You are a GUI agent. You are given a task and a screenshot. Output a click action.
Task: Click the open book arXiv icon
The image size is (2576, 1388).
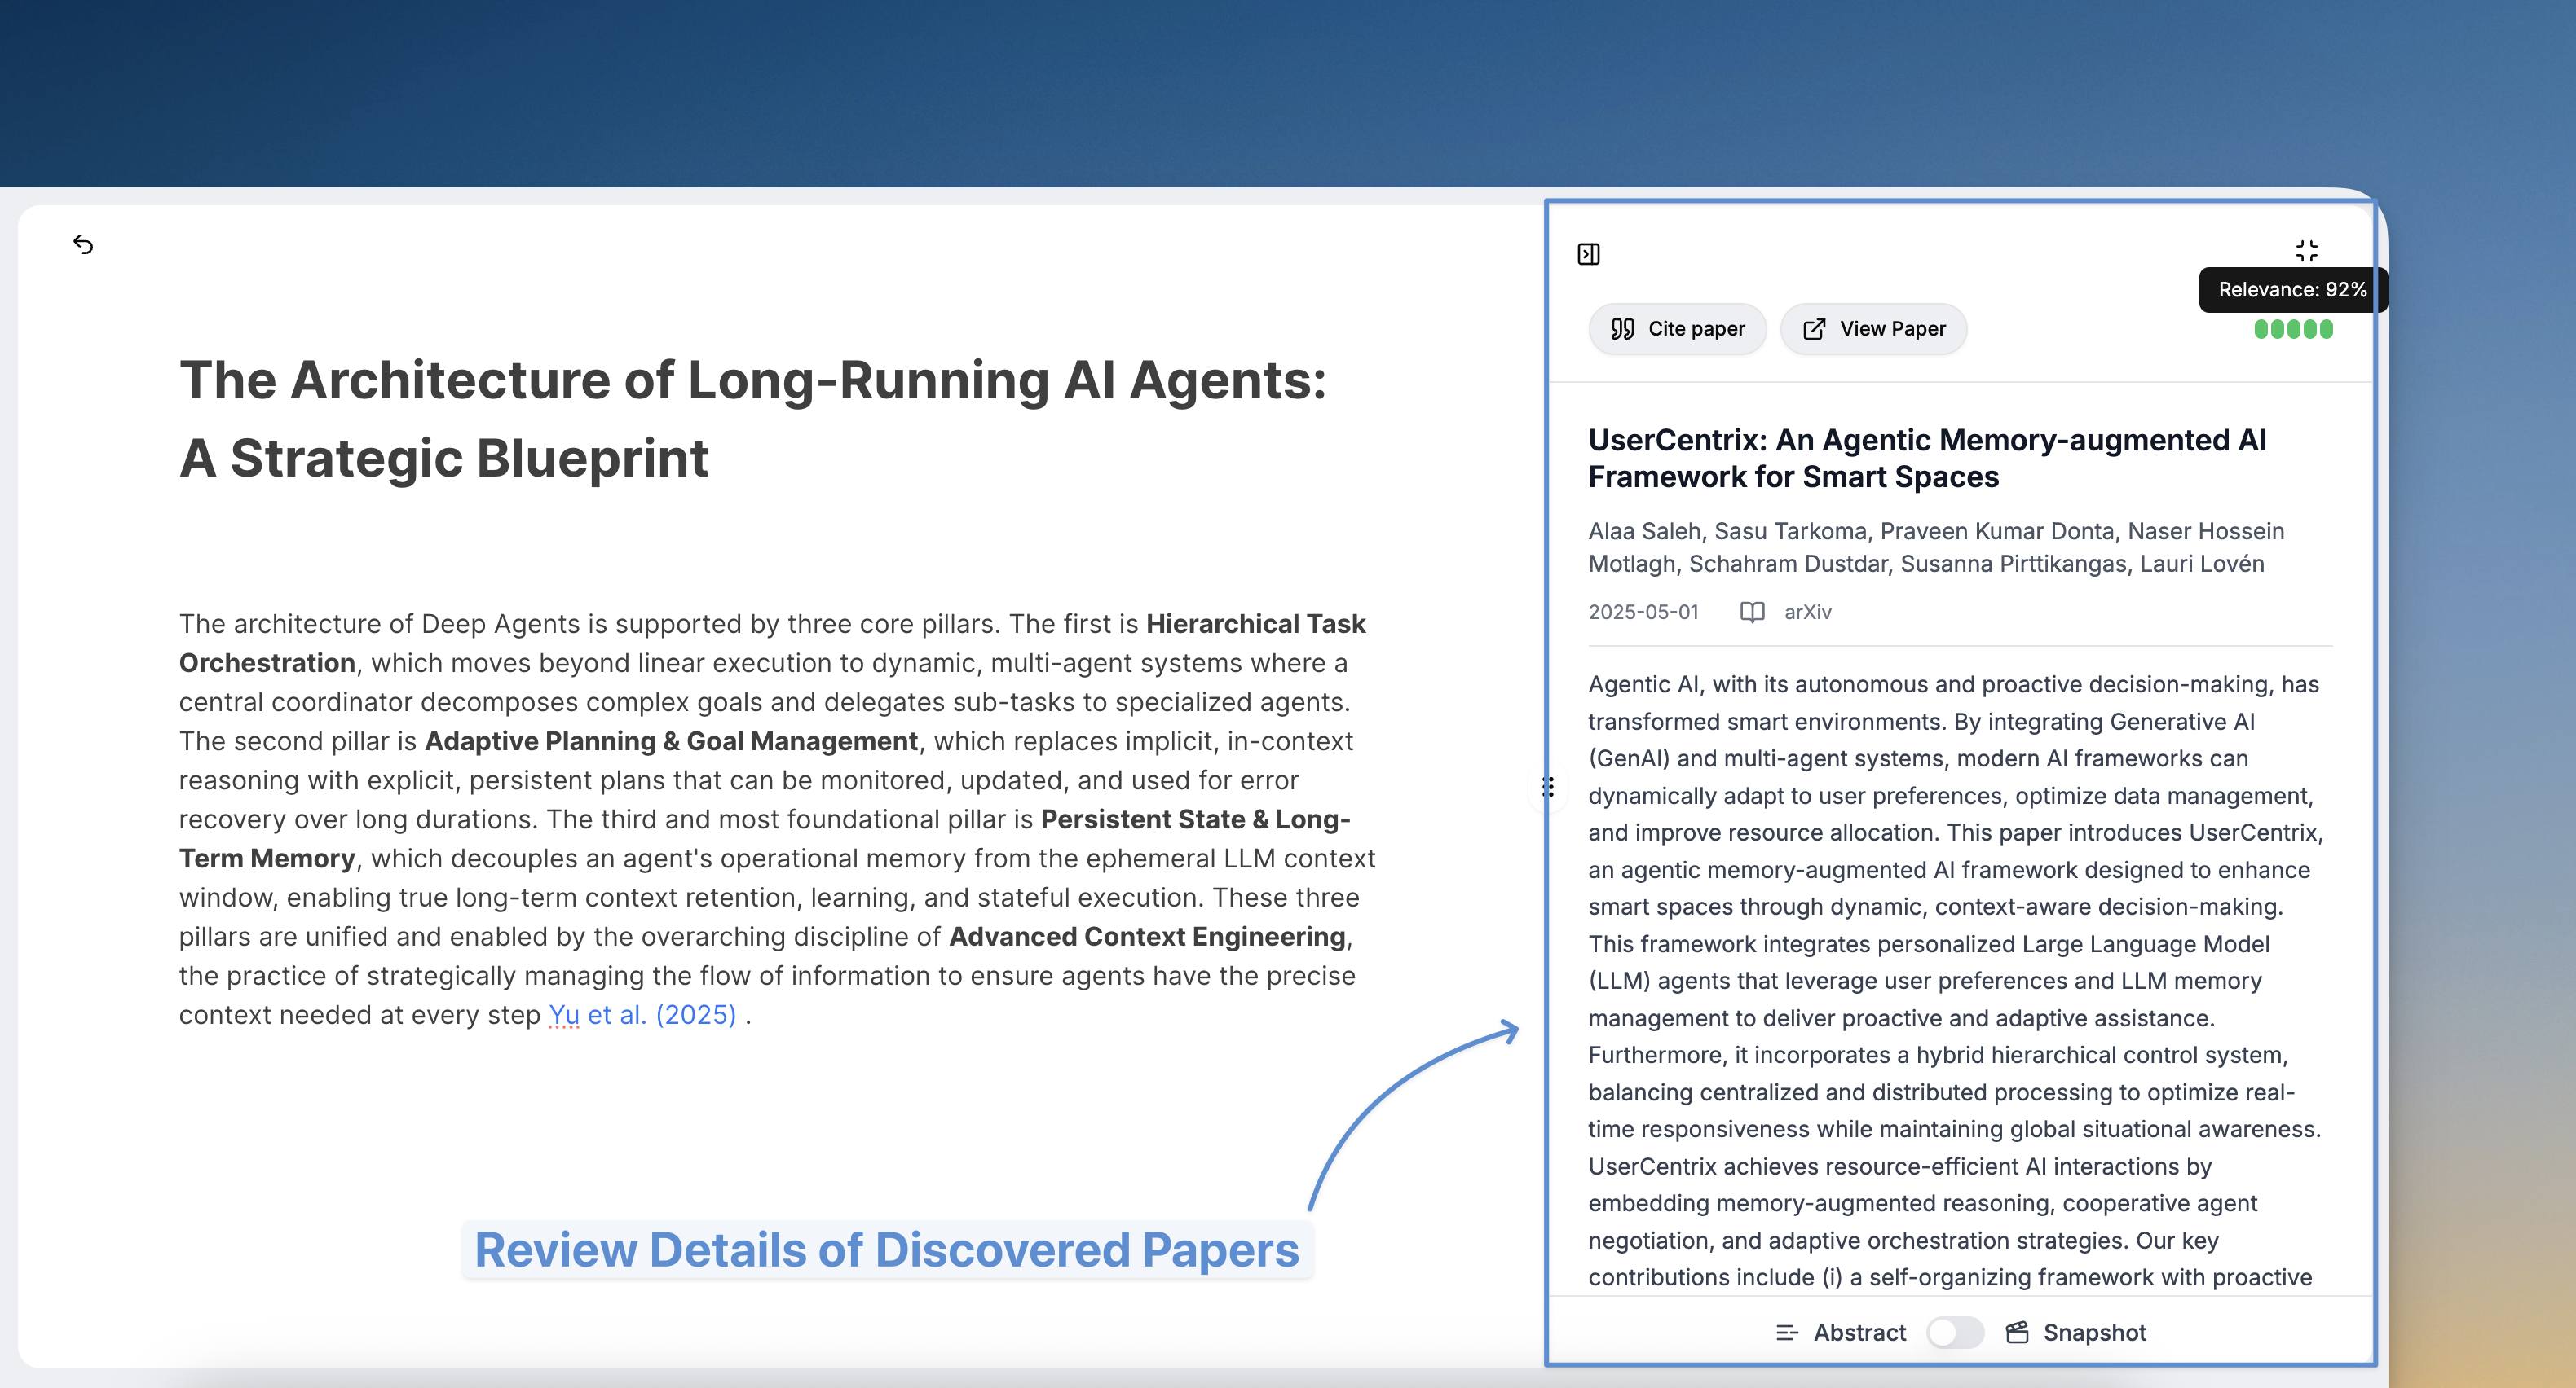point(1752,612)
